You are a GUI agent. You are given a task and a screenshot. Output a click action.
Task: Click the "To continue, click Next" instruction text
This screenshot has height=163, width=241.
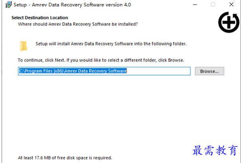[101, 60]
